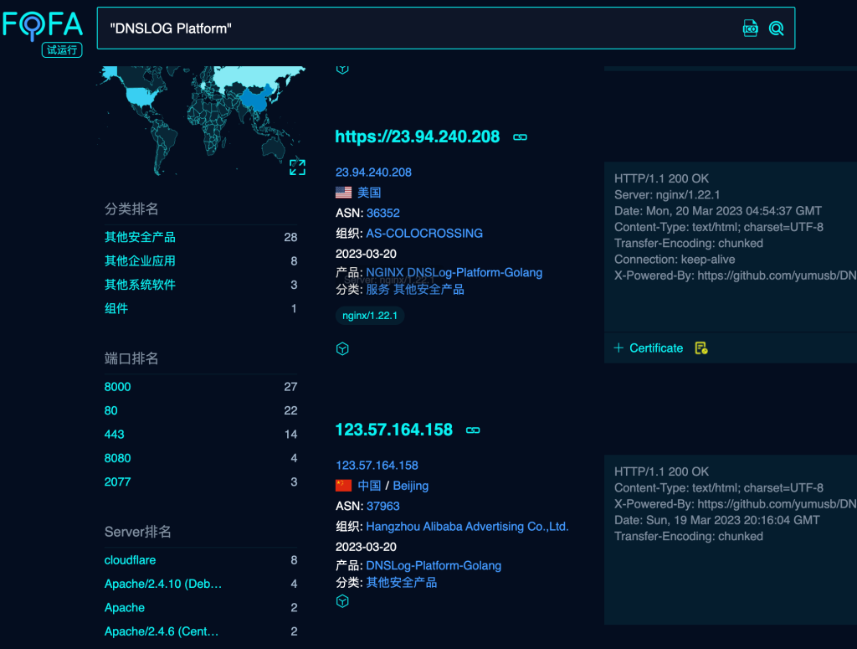
Task: Click DNSLog-Platform-Golang in second result
Action: (434, 565)
